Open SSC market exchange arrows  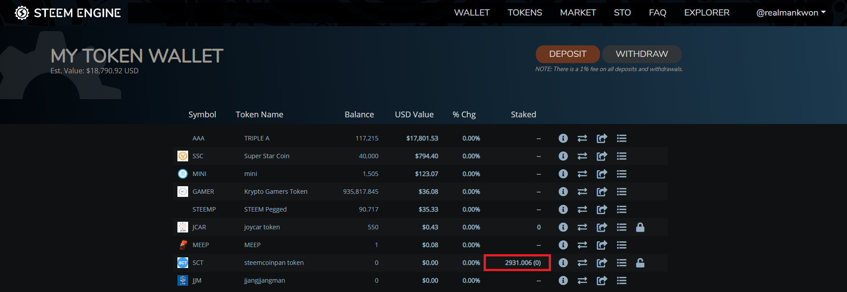(582, 156)
